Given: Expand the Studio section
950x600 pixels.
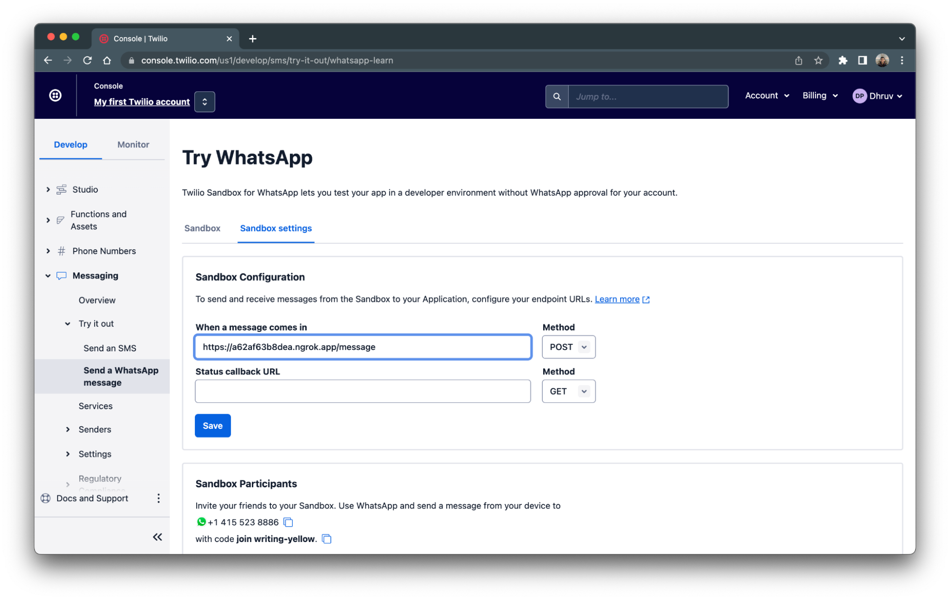Looking at the screenshot, I should [x=48, y=189].
